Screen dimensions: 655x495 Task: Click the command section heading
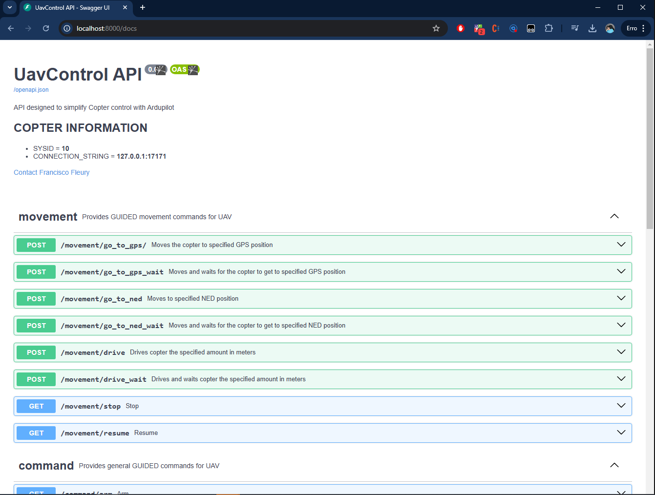[x=46, y=466]
